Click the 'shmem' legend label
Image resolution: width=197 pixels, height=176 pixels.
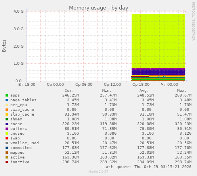(16, 119)
